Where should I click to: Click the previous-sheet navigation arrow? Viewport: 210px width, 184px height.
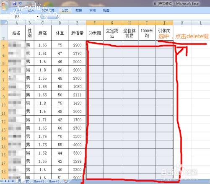coord(5,181)
